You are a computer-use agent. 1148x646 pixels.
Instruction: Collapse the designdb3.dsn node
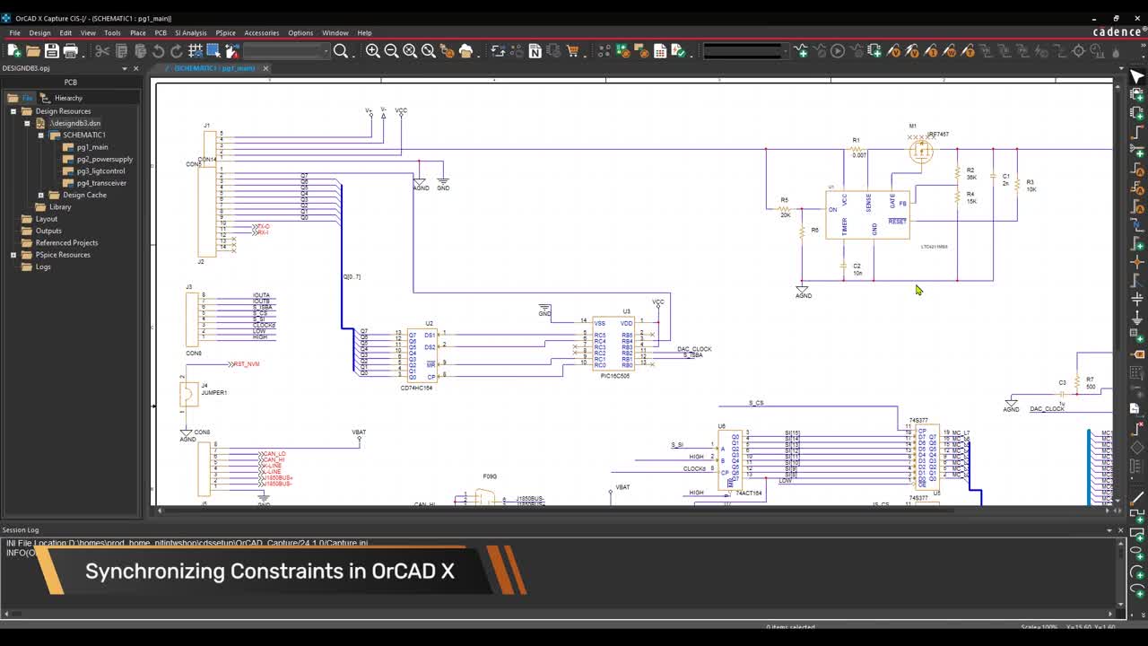(27, 123)
